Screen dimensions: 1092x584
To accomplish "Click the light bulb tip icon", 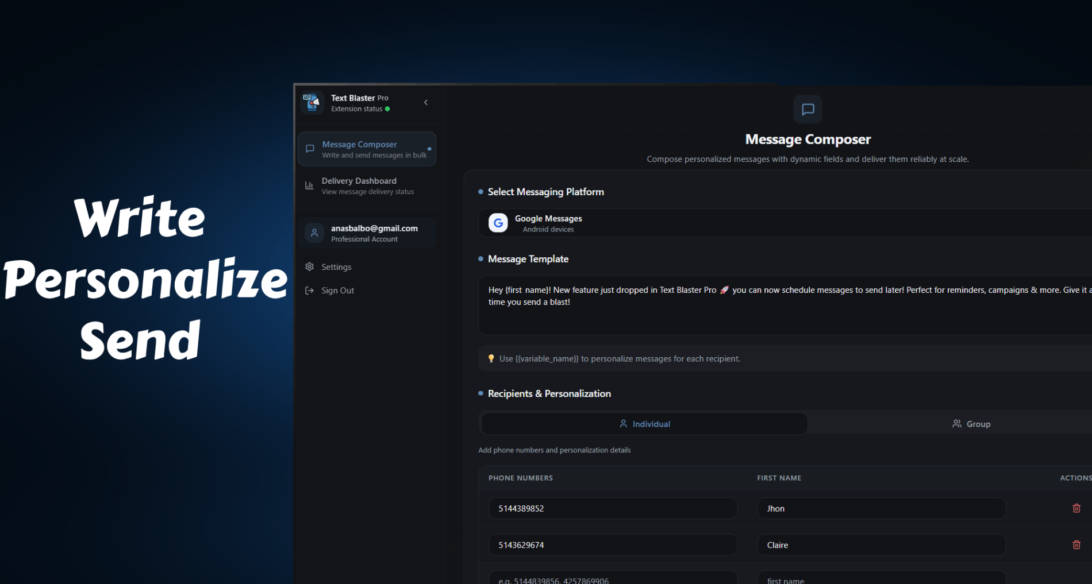I will 491,358.
